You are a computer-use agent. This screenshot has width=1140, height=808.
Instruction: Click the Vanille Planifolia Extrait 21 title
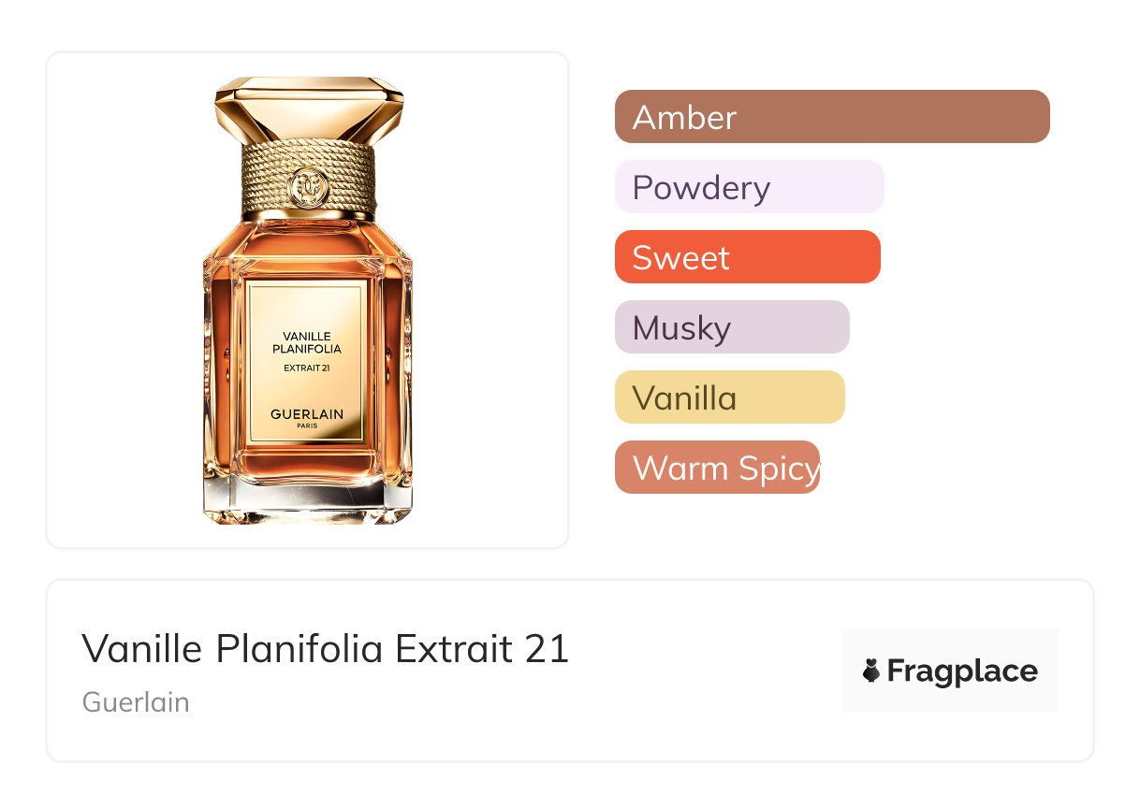(x=325, y=649)
